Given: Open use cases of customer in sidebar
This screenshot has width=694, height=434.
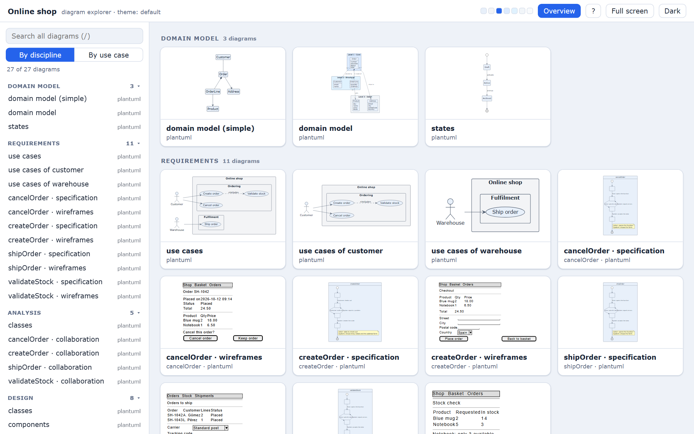Looking at the screenshot, I should click(x=75, y=170).
